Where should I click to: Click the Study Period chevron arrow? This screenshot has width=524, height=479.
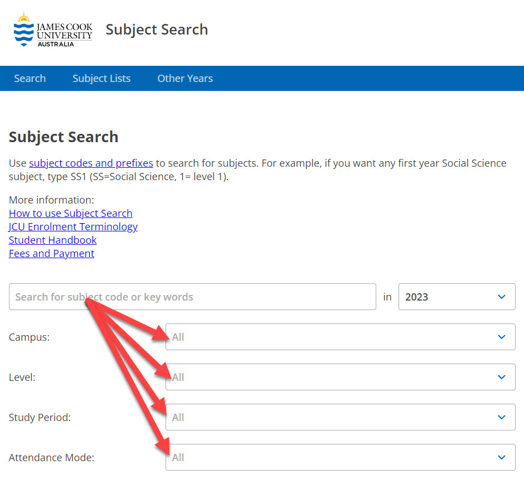point(501,417)
